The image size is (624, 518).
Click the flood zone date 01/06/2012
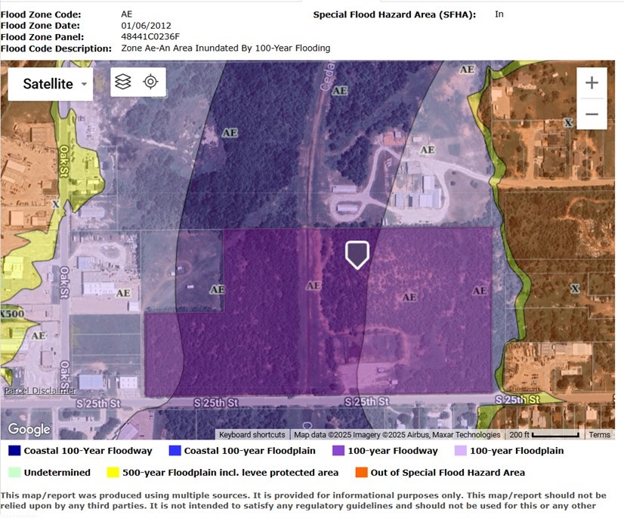(x=146, y=26)
